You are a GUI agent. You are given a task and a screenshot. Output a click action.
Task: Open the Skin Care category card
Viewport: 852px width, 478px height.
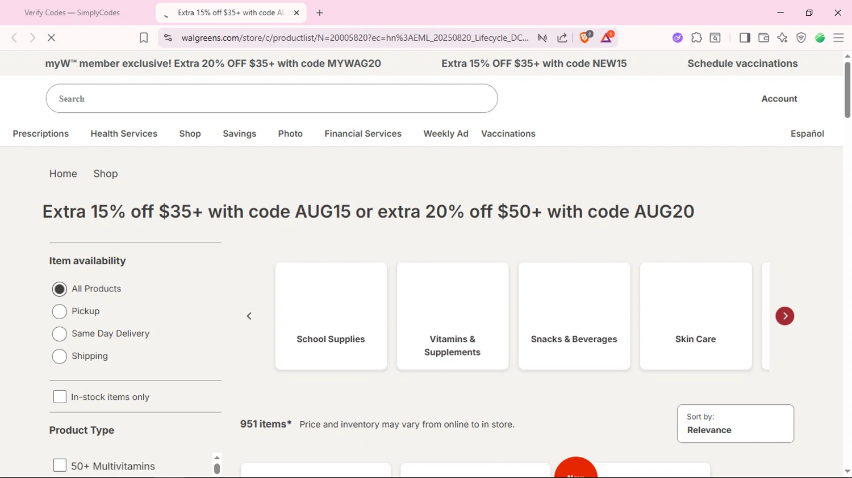tap(696, 316)
